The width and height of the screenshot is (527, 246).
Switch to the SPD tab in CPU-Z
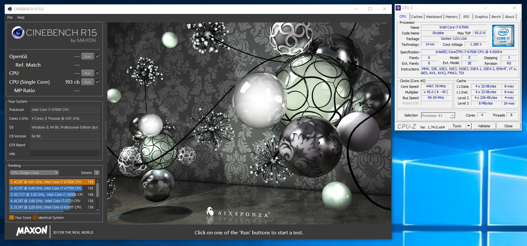coord(466,17)
